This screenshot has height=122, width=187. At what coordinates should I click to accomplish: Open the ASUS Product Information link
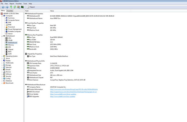coord(74,89)
